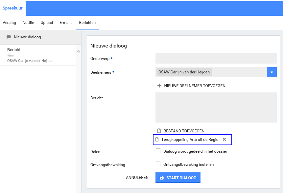Switch to the Verslag tab
This screenshot has width=283, height=193.
pos(9,23)
